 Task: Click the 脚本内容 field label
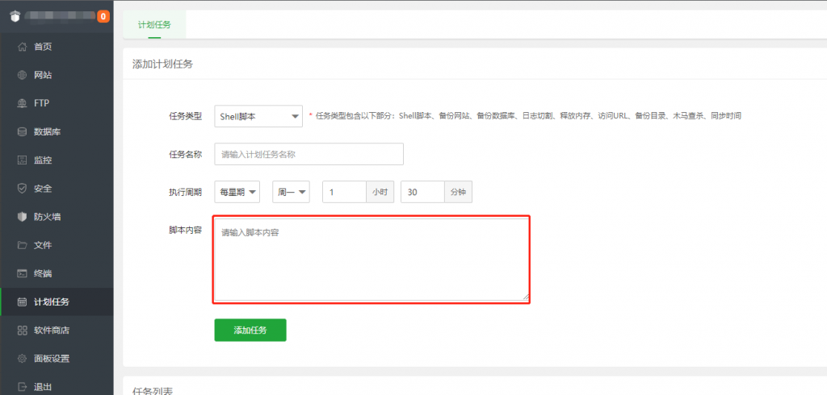[185, 231]
